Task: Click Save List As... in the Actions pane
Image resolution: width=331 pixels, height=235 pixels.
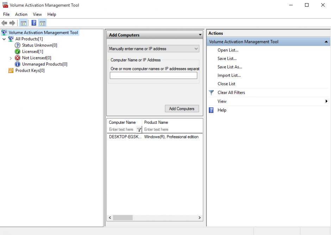Action: pyautogui.click(x=230, y=67)
